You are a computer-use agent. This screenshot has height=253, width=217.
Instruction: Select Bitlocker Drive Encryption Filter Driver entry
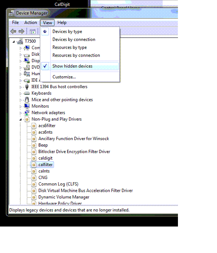pyautogui.click(x=74, y=152)
